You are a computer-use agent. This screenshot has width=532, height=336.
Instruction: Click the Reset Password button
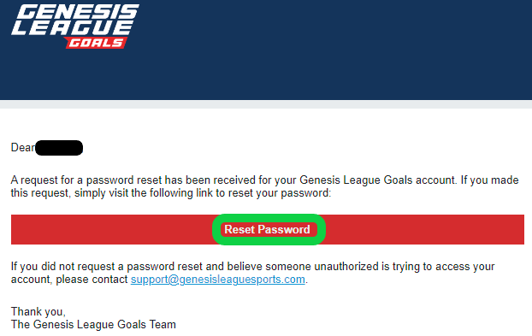coord(268,229)
